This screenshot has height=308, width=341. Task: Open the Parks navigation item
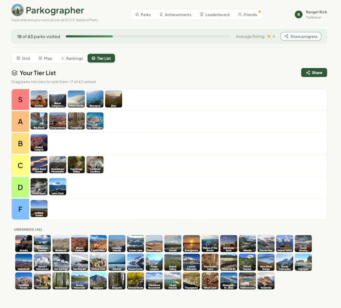click(x=143, y=14)
